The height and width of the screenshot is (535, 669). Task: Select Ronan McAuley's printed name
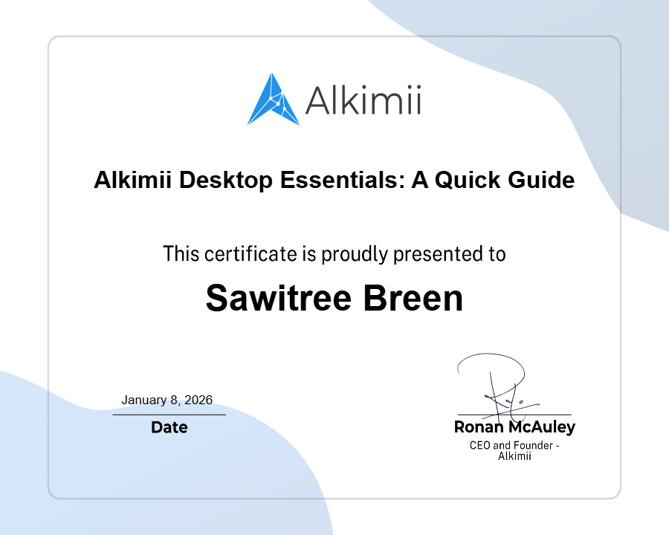click(514, 427)
